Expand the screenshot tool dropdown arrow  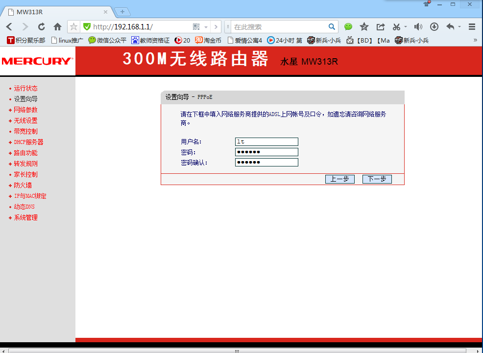click(406, 27)
